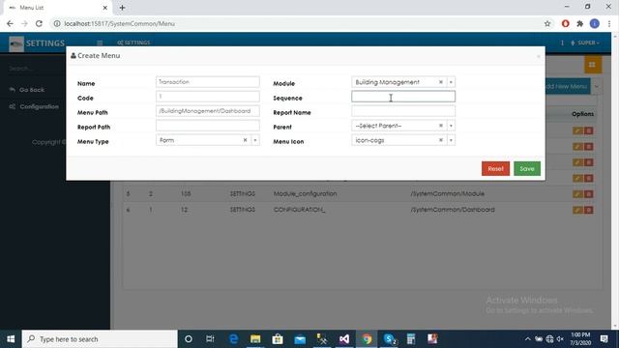Click the green Save button
The height and width of the screenshot is (348, 619).
(527, 168)
